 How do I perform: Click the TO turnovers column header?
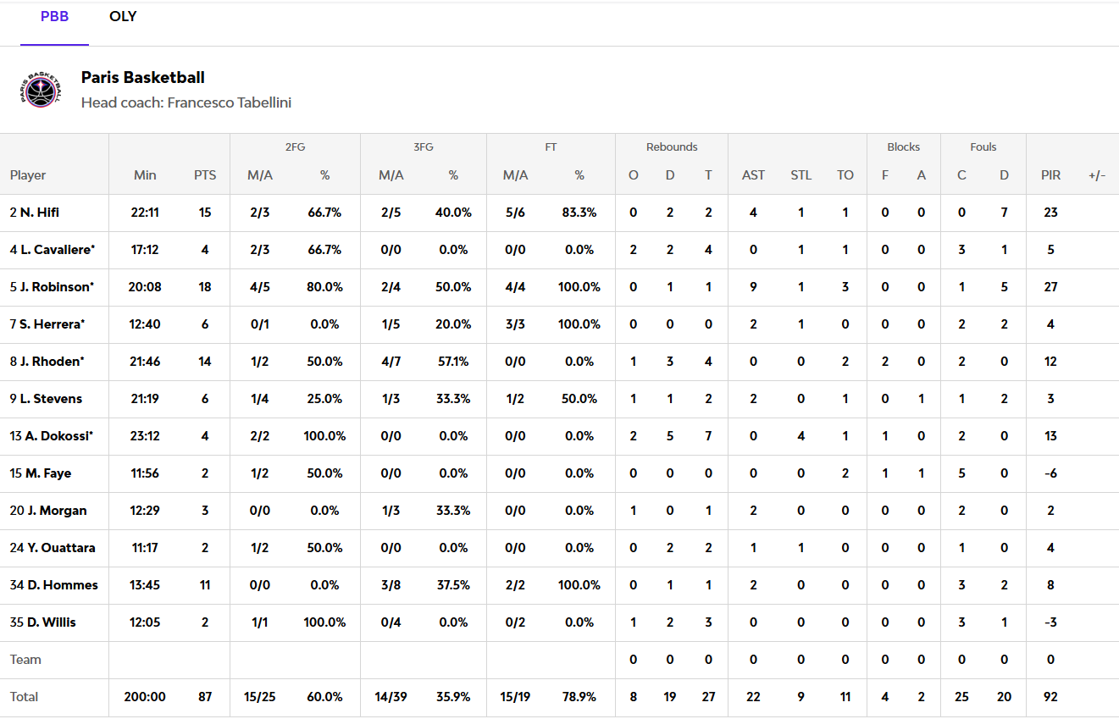(845, 175)
